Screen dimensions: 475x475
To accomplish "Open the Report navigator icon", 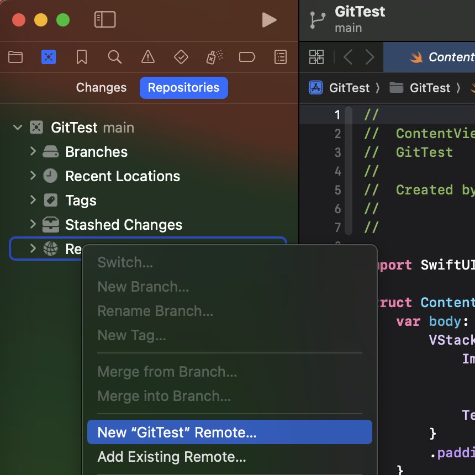I will pyautogui.click(x=281, y=57).
